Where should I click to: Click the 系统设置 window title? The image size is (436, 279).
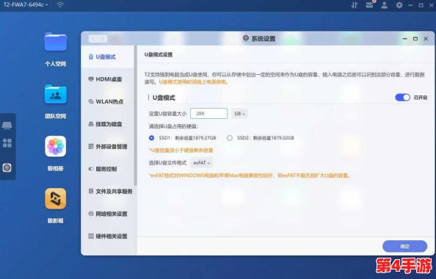pyautogui.click(x=264, y=39)
